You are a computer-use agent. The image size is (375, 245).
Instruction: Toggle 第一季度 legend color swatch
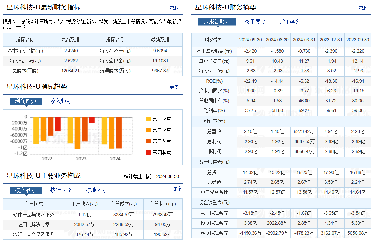(148, 119)
